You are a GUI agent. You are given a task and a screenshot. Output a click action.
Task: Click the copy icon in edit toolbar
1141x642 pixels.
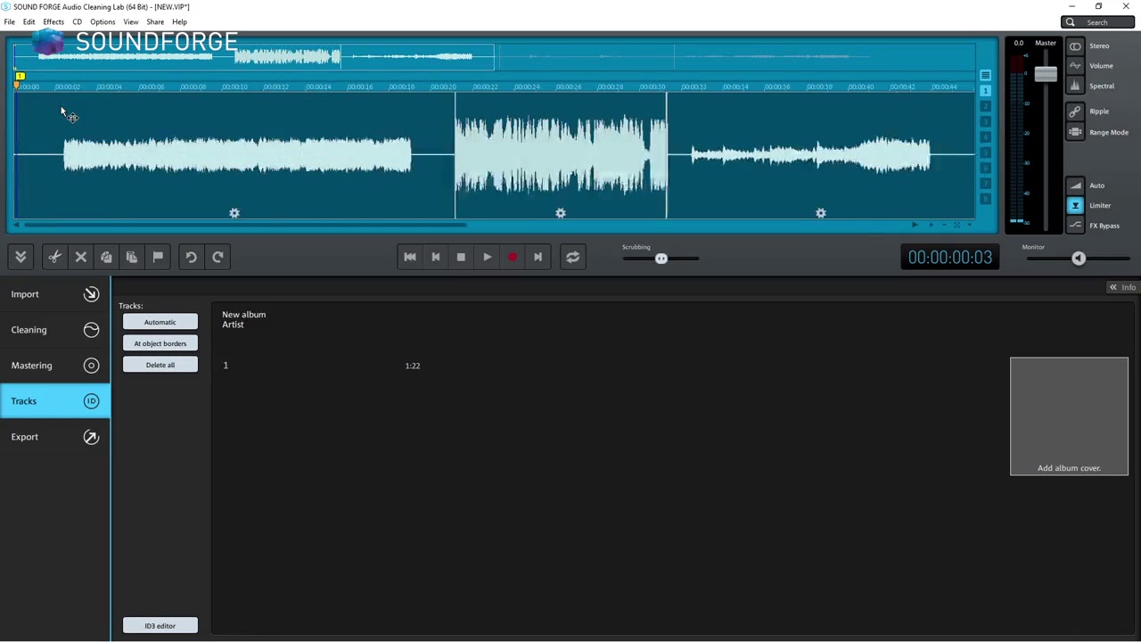coord(106,257)
